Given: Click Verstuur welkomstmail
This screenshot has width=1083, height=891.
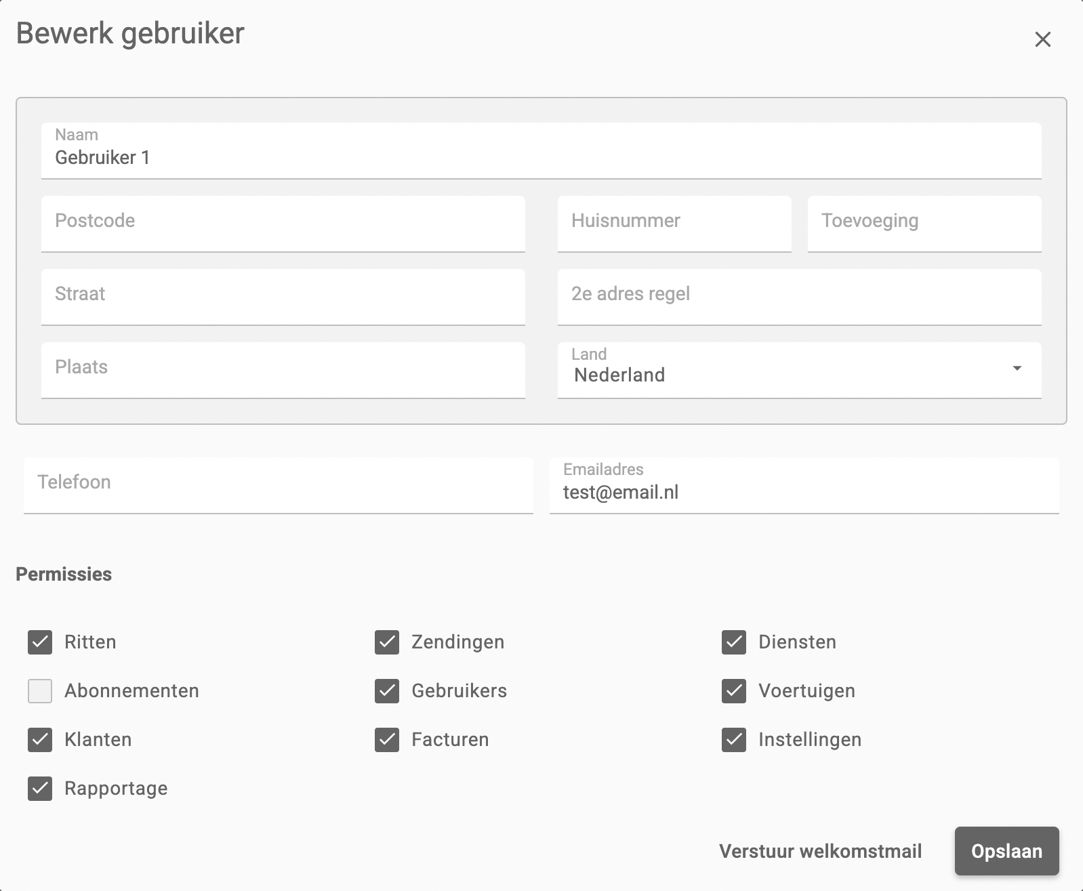Looking at the screenshot, I should [820, 851].
